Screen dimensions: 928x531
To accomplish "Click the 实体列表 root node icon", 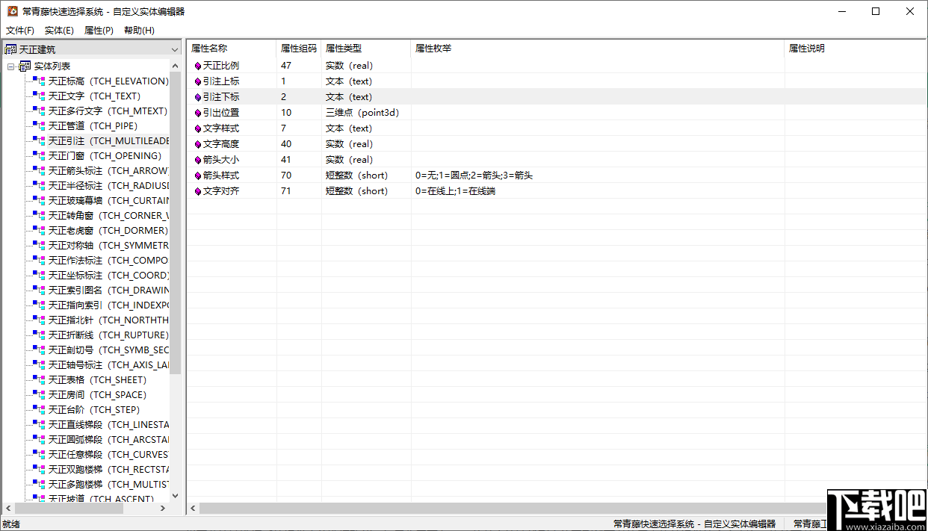I will (25, 66).
